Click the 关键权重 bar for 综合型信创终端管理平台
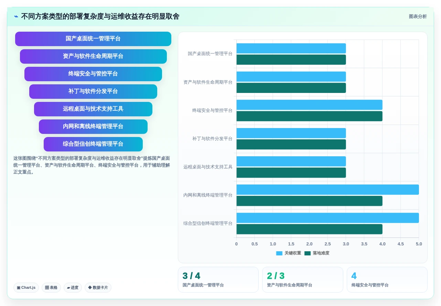 [327, 218]
